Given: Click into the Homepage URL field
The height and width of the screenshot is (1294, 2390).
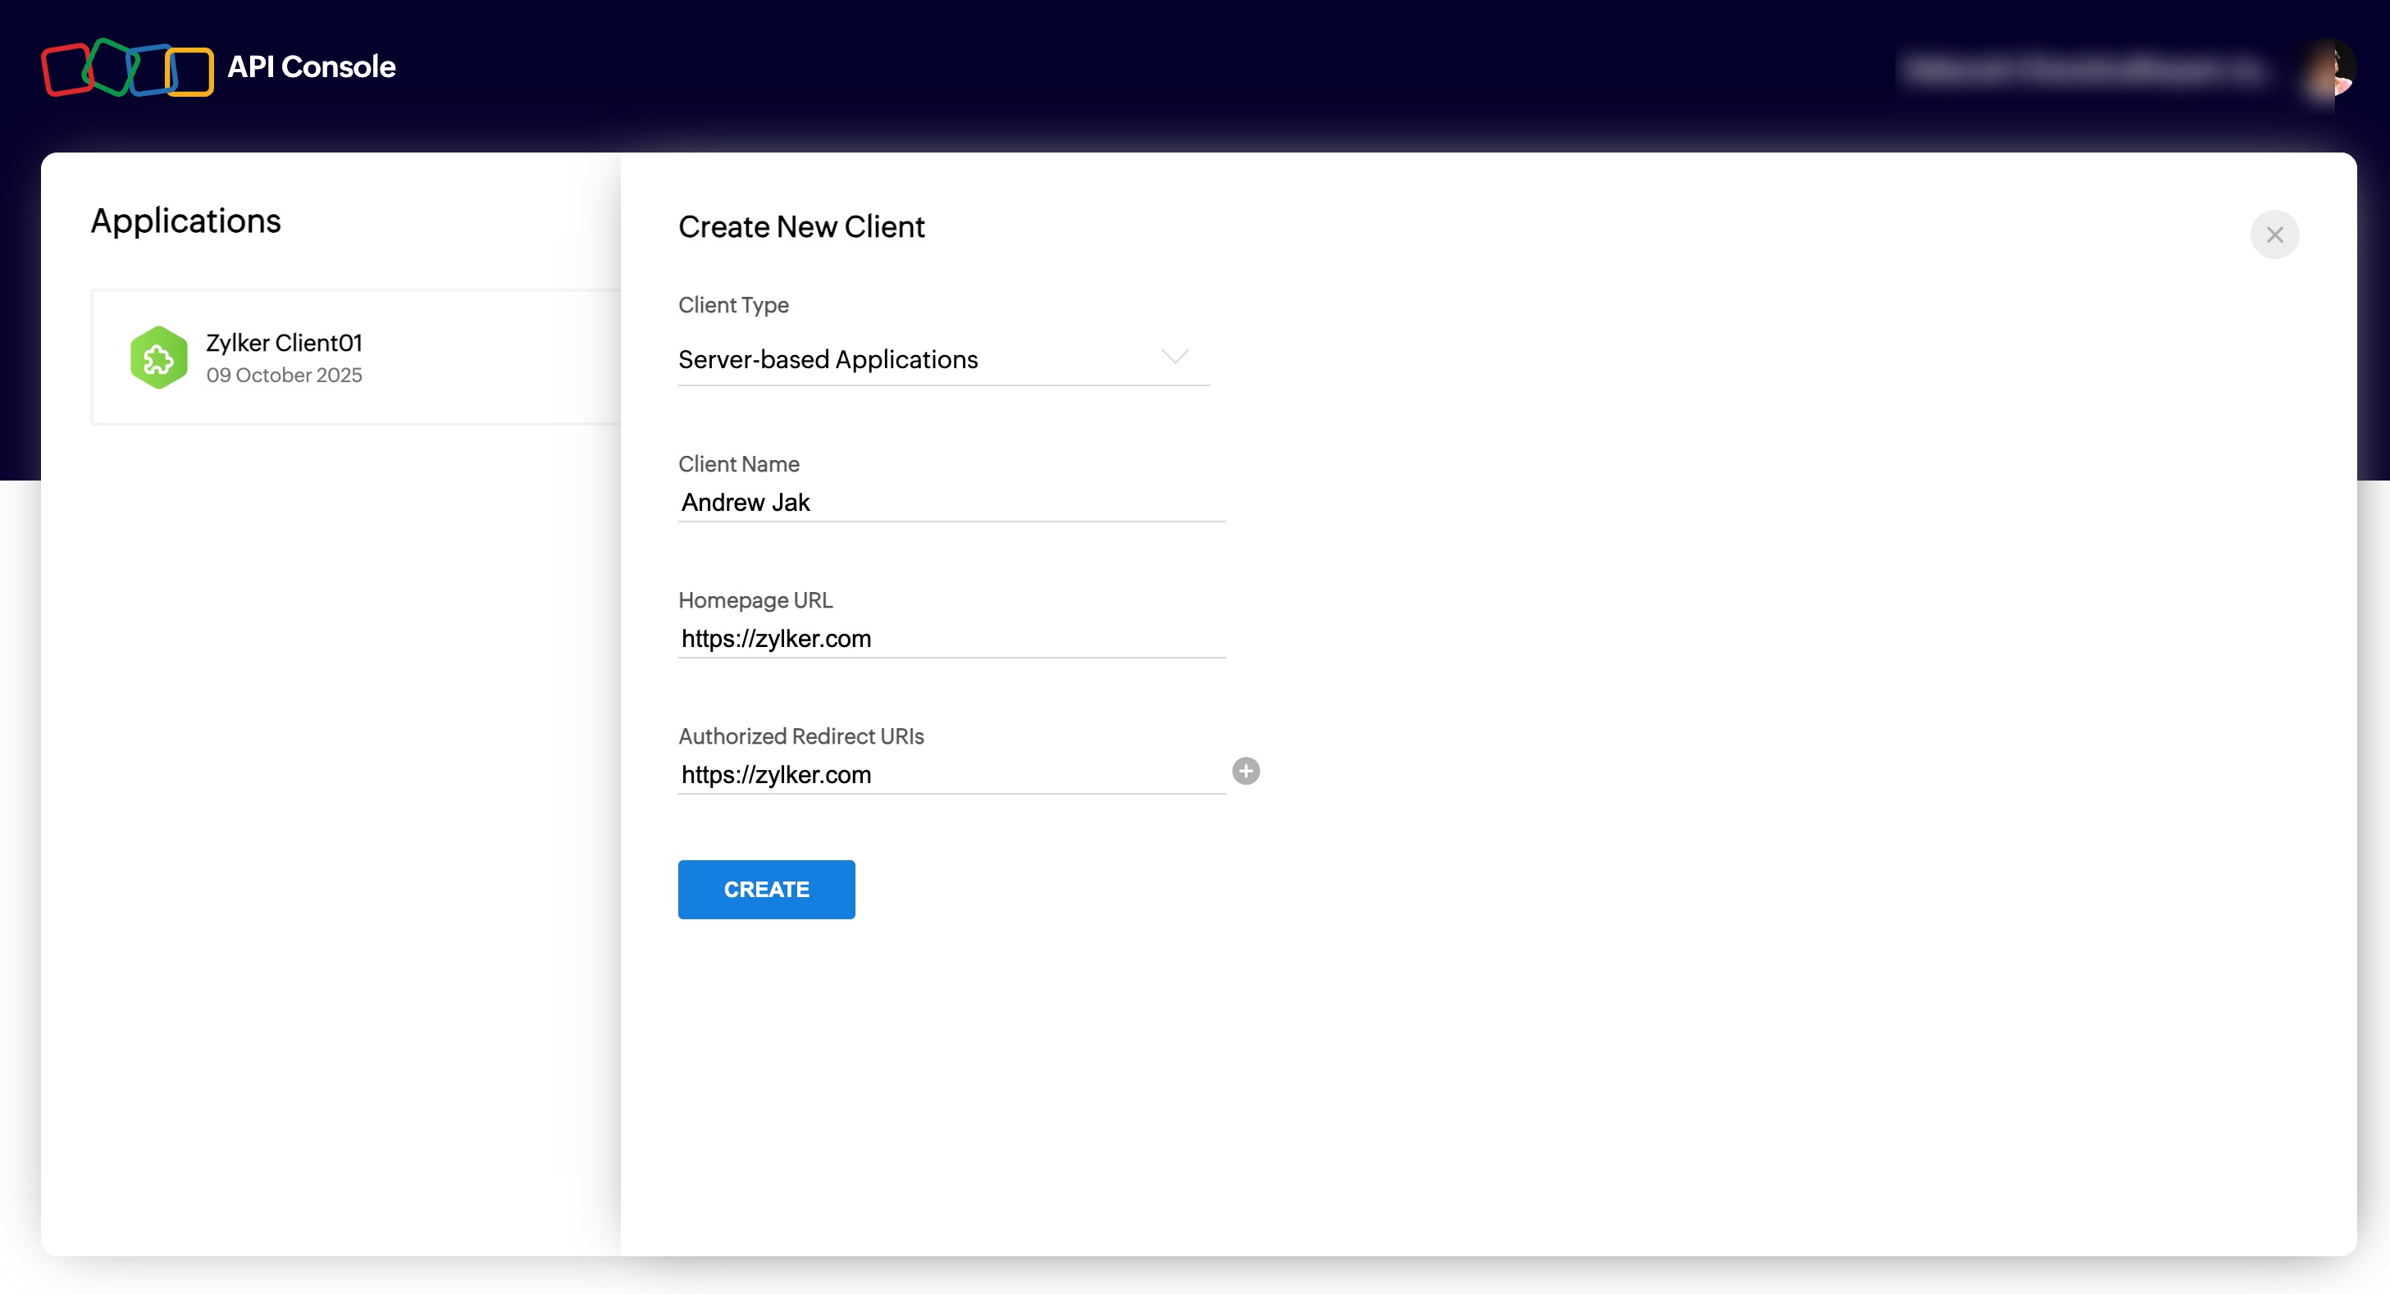Looking at the screenshot, I should pyautogui.click(x=951, y=639).
